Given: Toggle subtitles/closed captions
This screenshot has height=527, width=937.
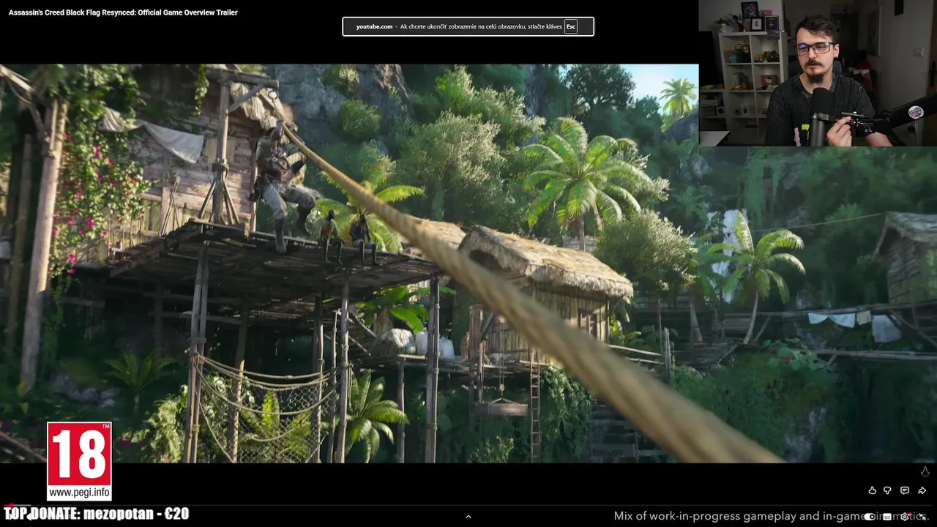Looking at the screenshot, I should pyautogui.click(x=887, y=517).
